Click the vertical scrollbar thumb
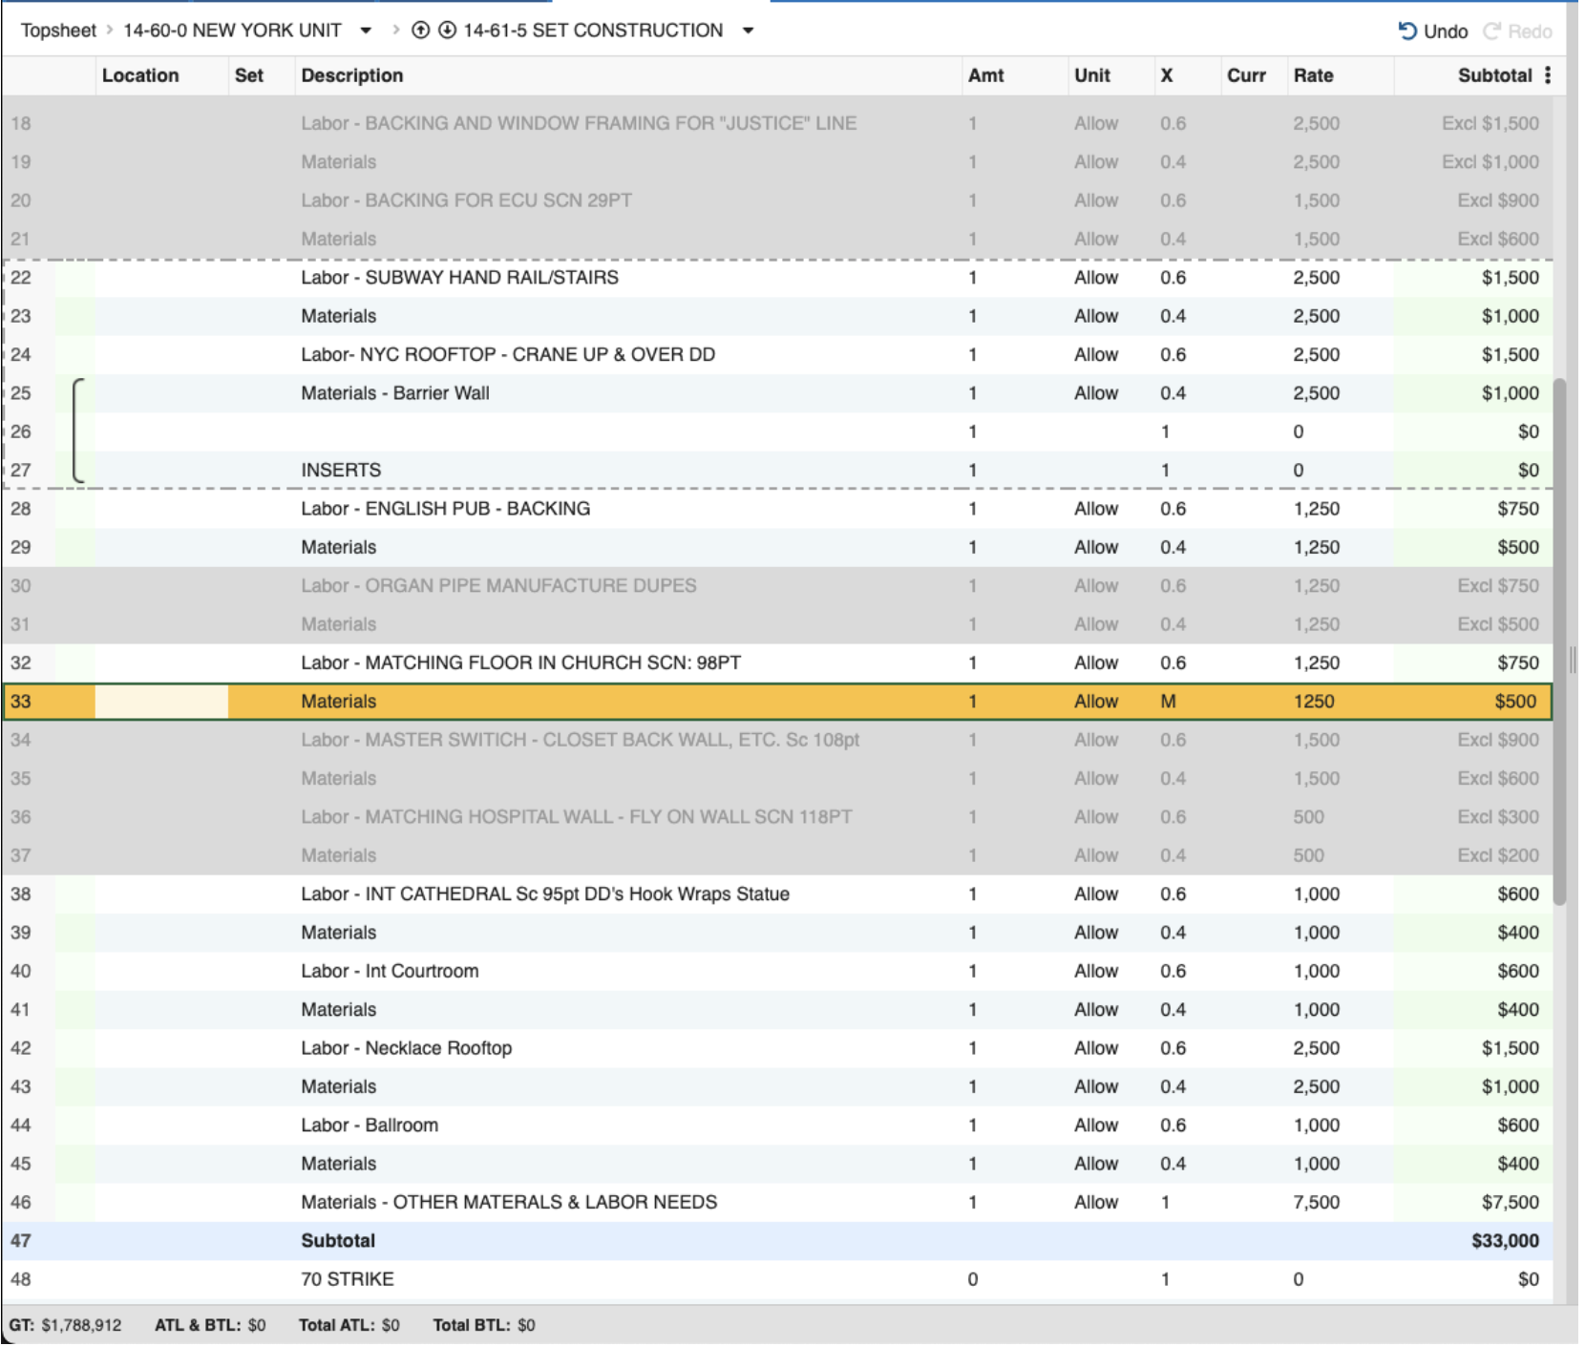 pyautogui.click(x=1559, y=640)
